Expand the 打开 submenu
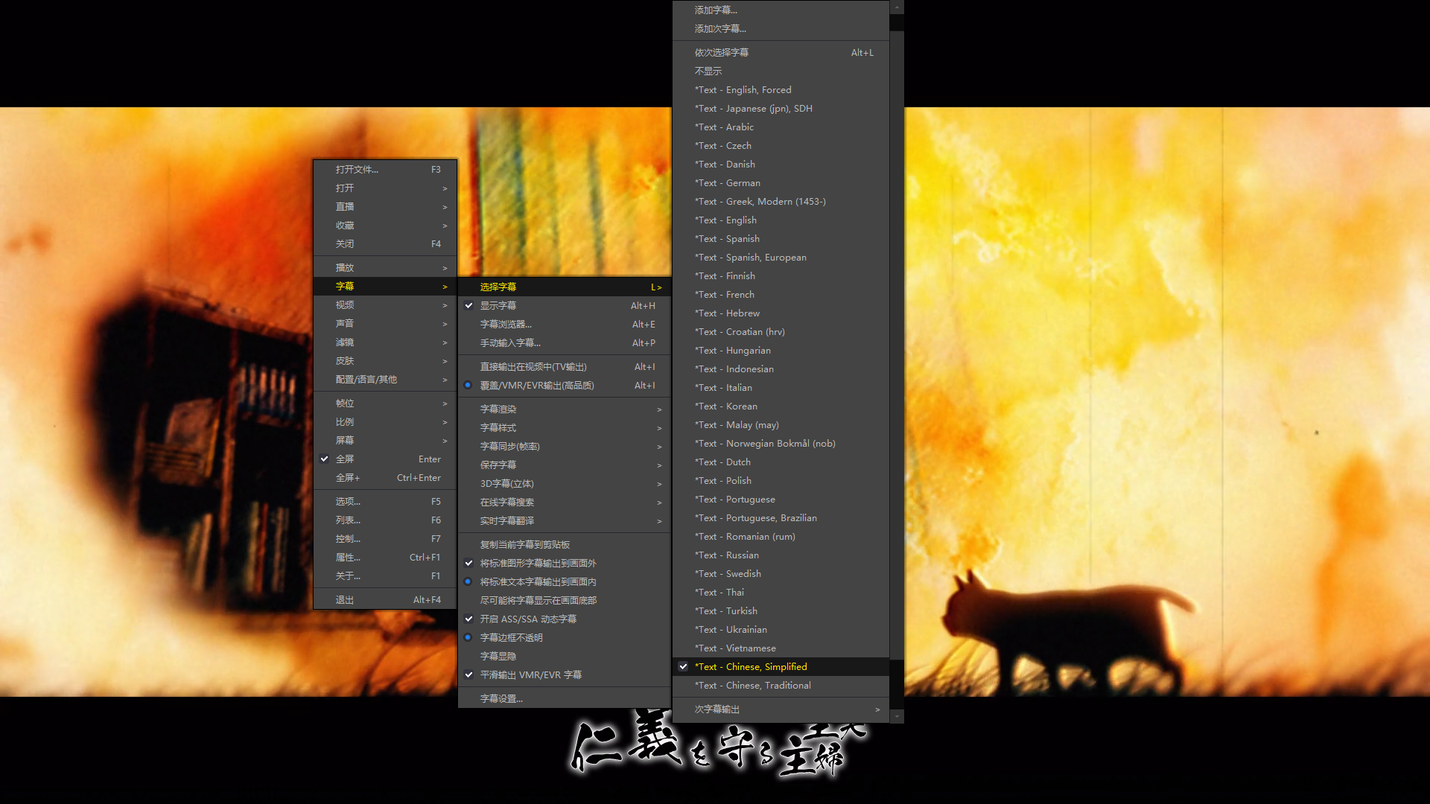The width and height of the screenshot is (1430, 804). [385, 188]
